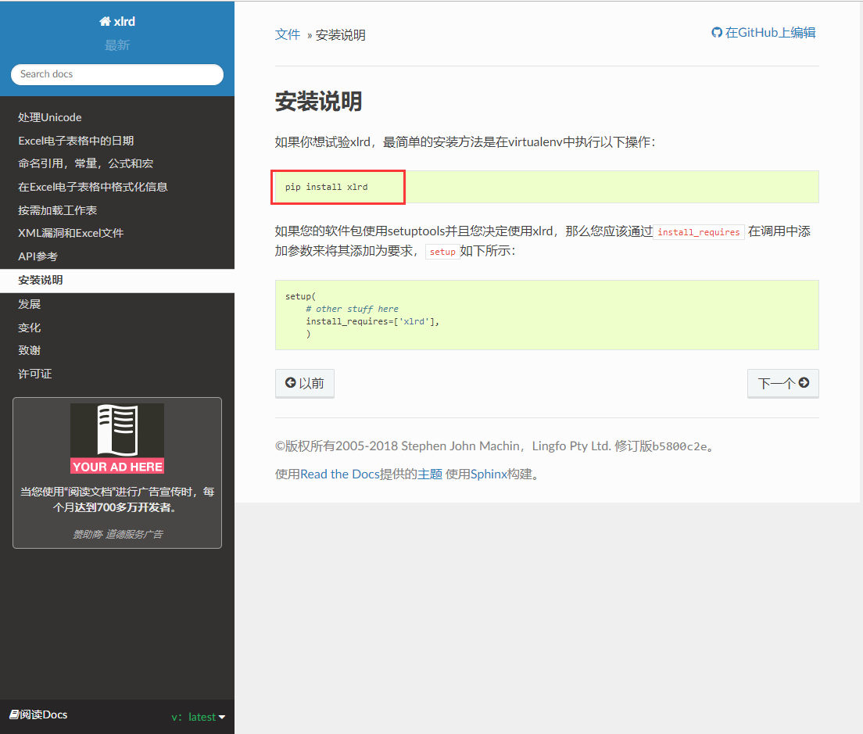The height and width of the screenshot is (734, 863).
Task: Open the Read the Docs footer link
Action: click(339, 474)
